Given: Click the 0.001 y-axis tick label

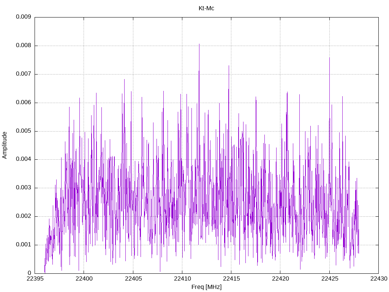Looking at the screenshot, I should pyautogui.click(x=24, y=244).
